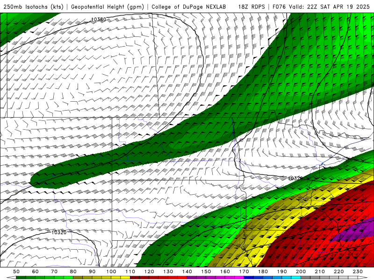
Task: Click the 'Geopotential Height (gpm)' header text
Action: [x=108, y=7]
